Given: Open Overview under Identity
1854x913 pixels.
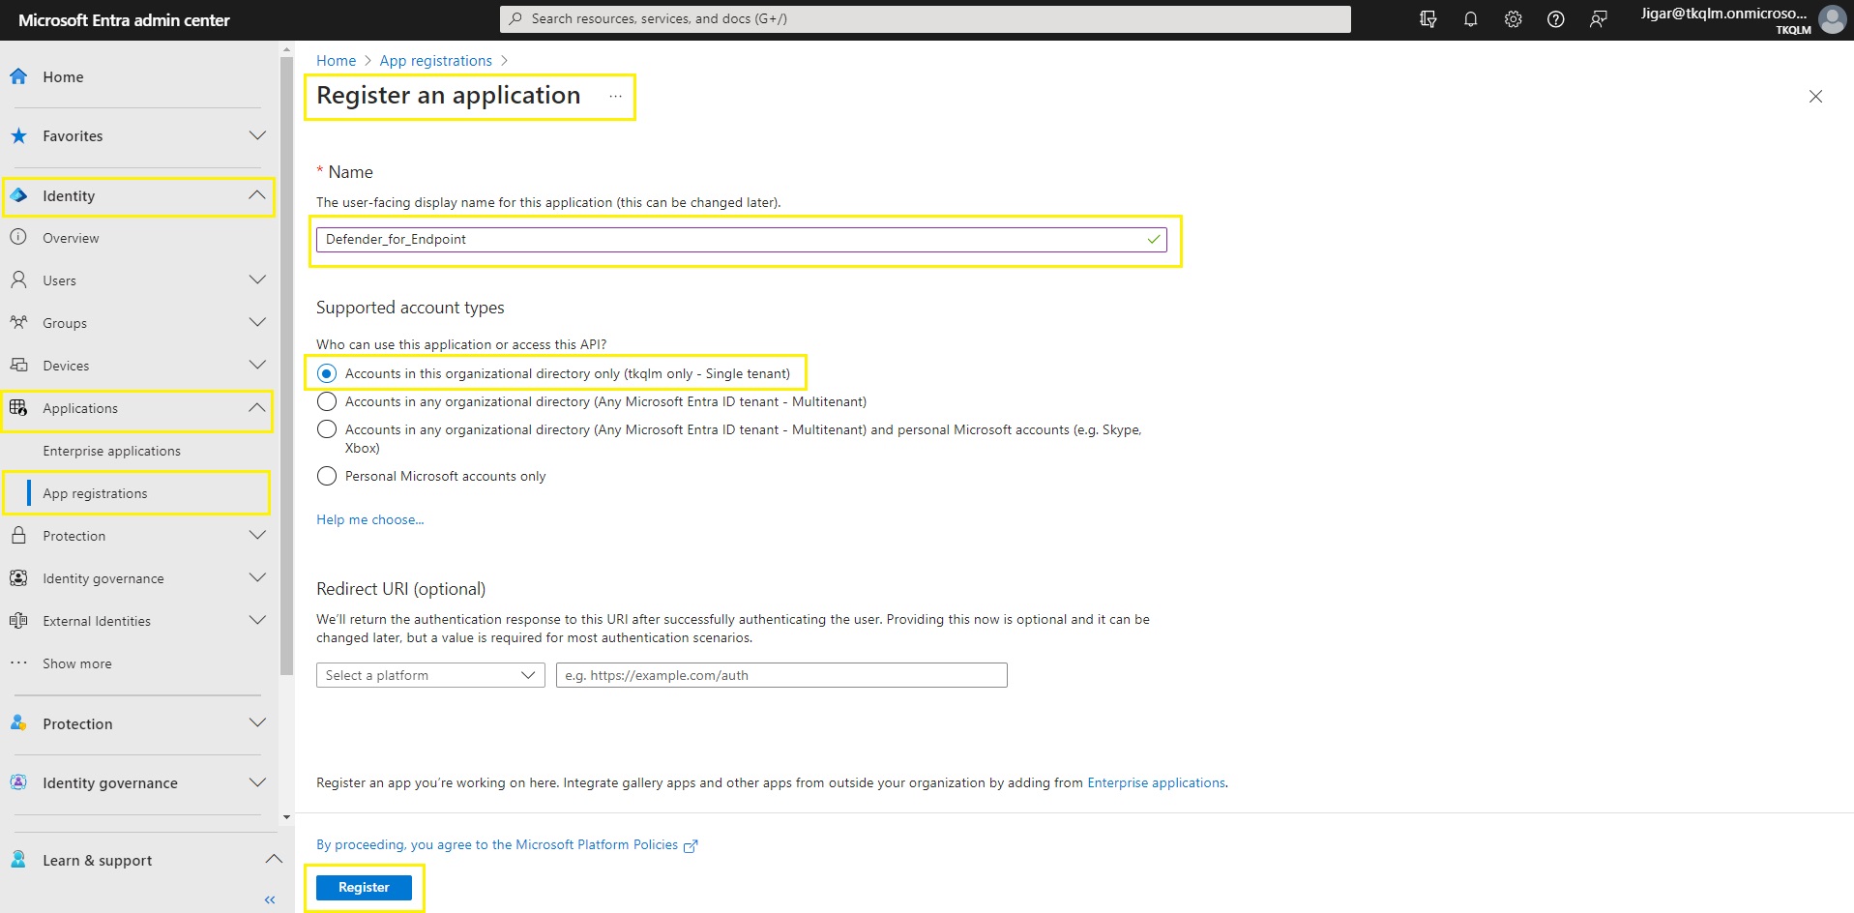Looking at the screenshot, I should tap(71, 238).
